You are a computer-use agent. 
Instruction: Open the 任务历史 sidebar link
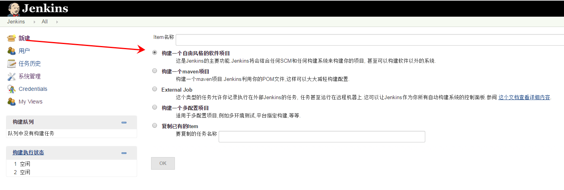[x=30, y=63]
